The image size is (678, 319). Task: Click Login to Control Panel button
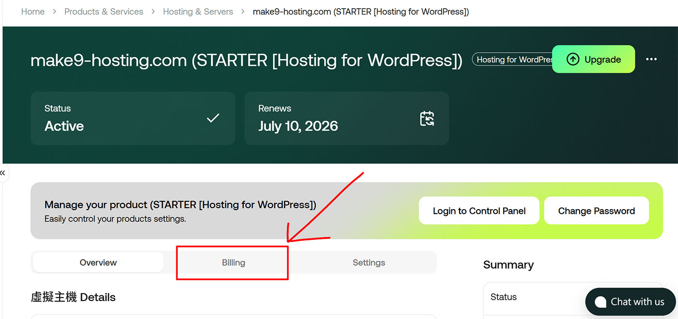pos(479,211)
